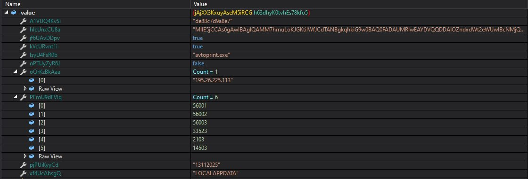Image resolution: width=528 pixels, height=179 pixels.
Task: Click the cube icon of the 33523 row
Action: pyautogui.click(x=32, y=131)
